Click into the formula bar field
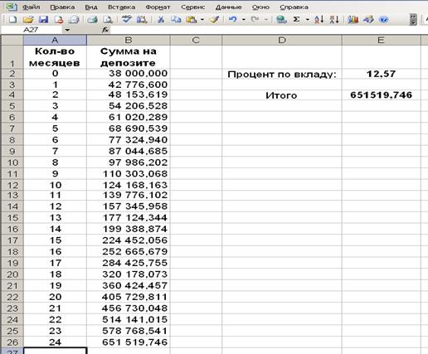 click(x=268, y=30)
